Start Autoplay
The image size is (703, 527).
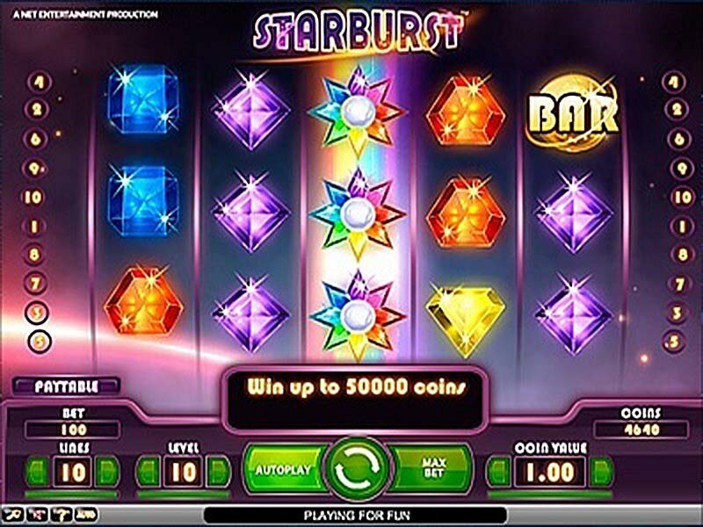click(x=285, y=469)
